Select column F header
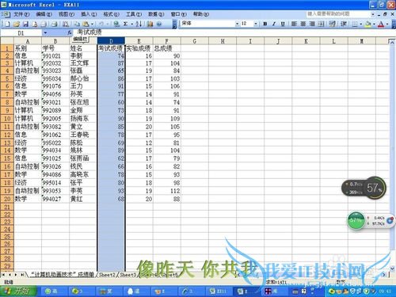396x297 pixels. (x=166, y=41)
